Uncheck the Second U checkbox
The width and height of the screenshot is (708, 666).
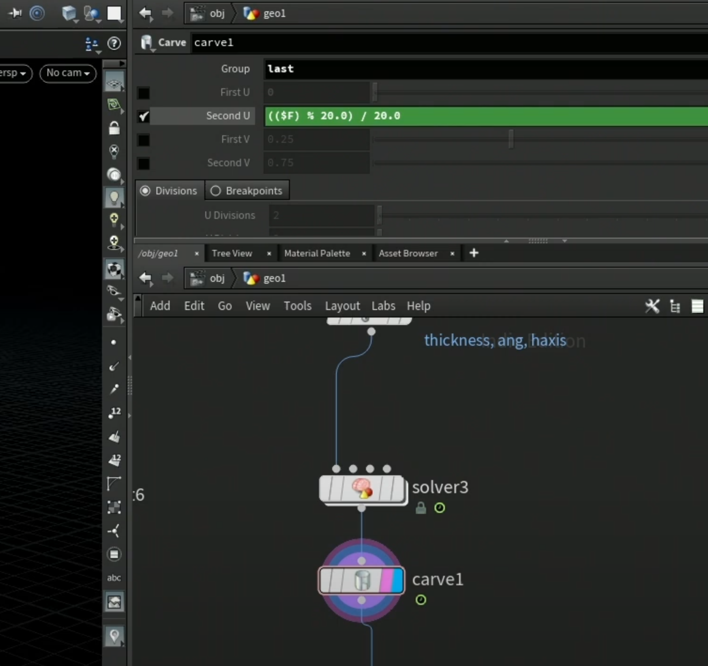pyautogui.click(x=143, y=116)
